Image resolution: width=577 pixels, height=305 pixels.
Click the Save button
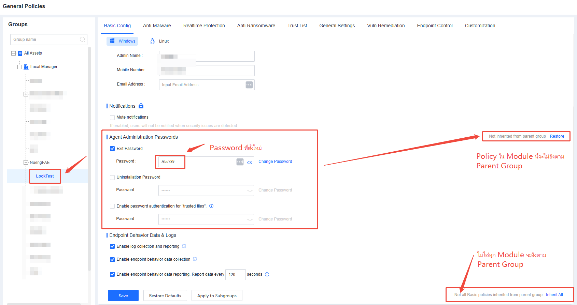tap(123, 295)
